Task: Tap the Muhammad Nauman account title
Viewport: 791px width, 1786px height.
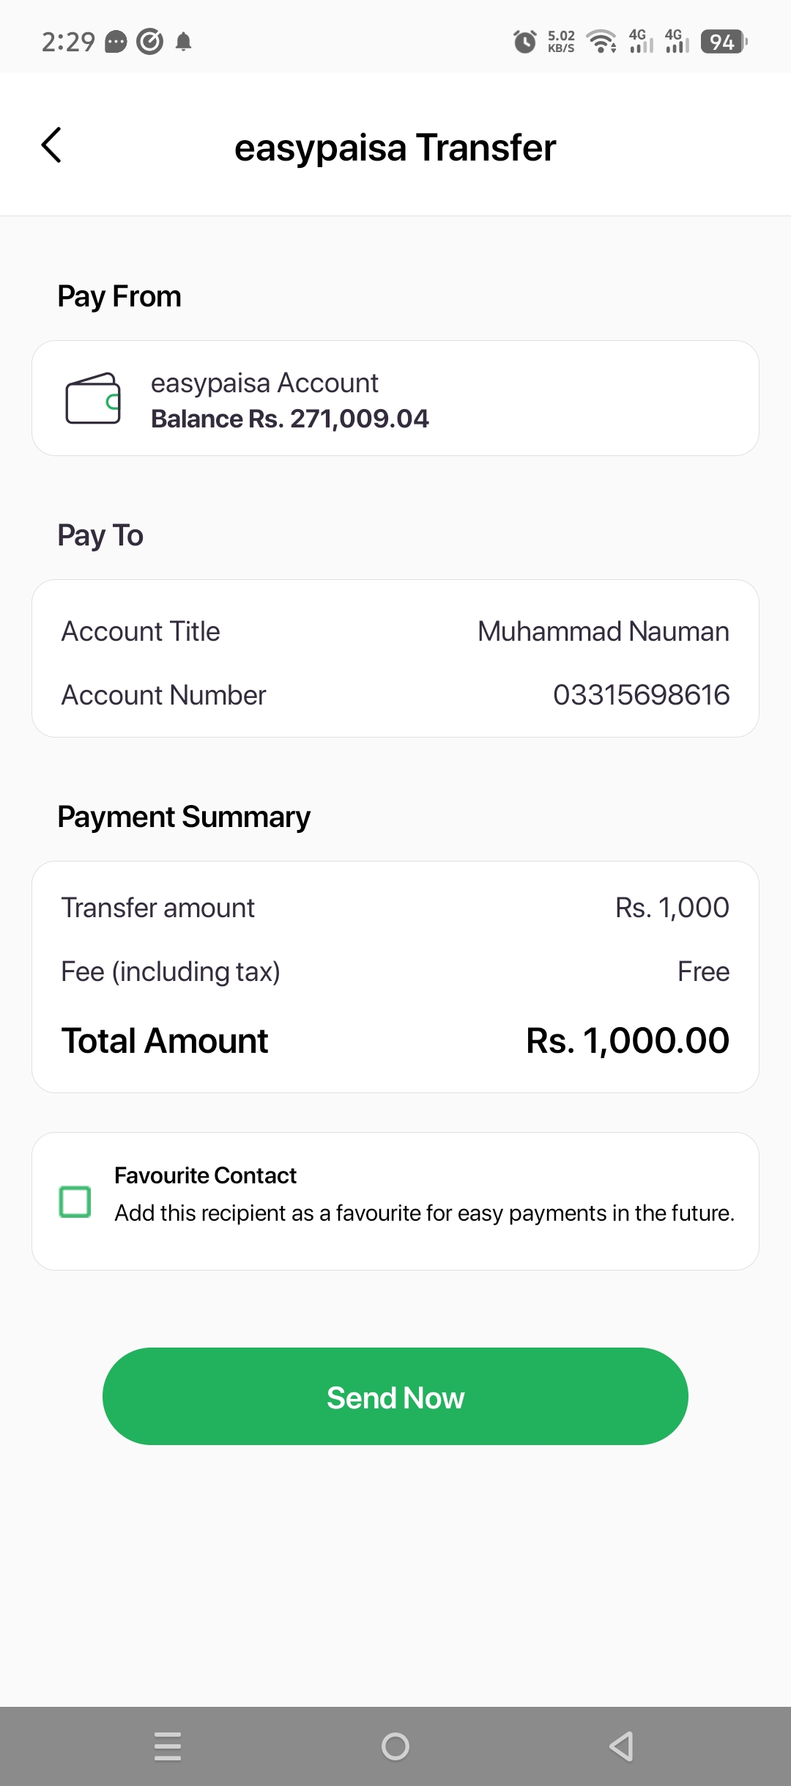Action: click(x=603, y=631)
